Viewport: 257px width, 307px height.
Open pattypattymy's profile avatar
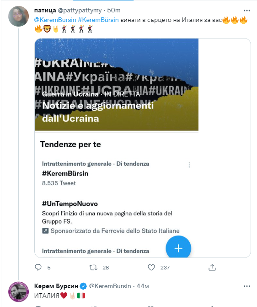(x=19, y=16)
